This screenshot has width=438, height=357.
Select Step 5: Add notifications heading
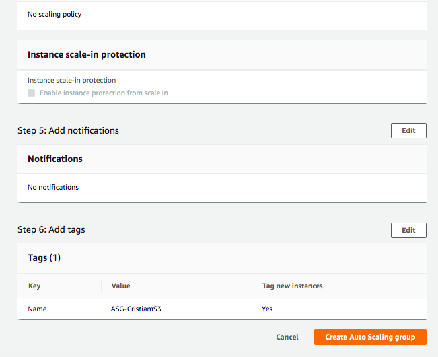[x=68, y=130]
